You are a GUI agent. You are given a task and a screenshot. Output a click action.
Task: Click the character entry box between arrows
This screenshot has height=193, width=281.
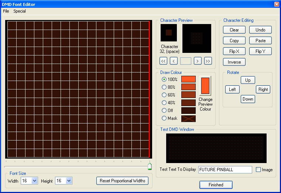[x=185, y=61]
